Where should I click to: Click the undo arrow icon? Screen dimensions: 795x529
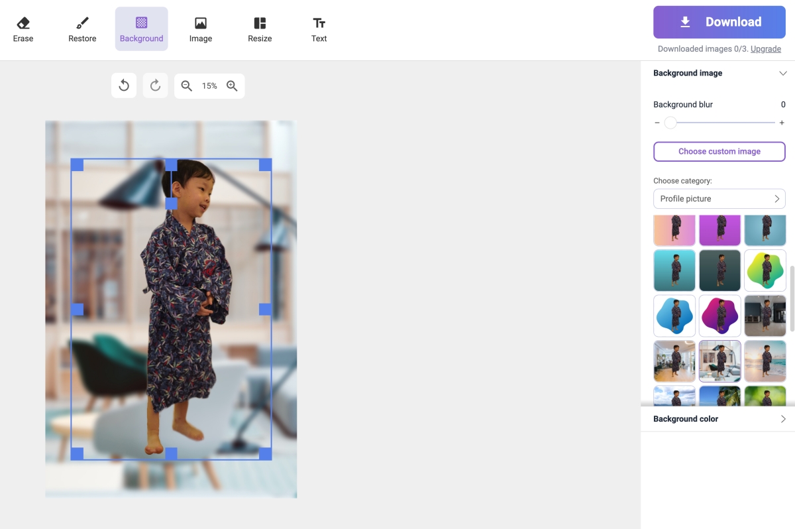coord(124,86)
